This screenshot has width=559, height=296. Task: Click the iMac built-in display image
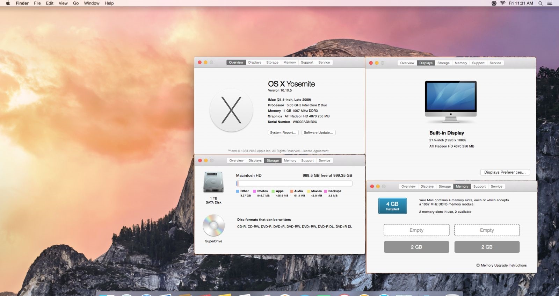pyautogui.click(x=451, y=101)
